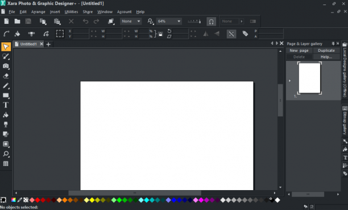This screenshot has width=348, height=210.
Task: Open the Window menu
Action: pos(105,12)
